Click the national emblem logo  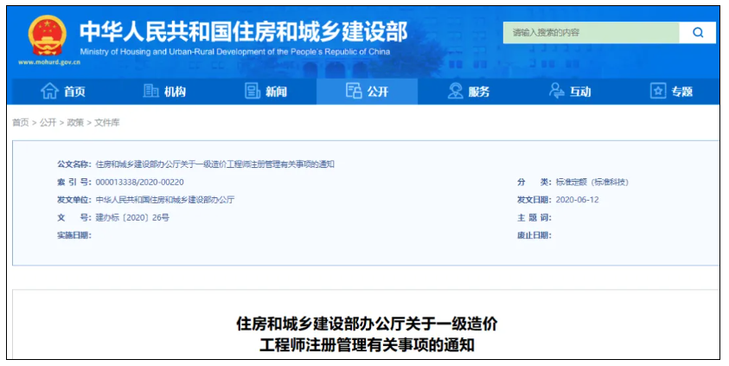(x=47, y=36)
